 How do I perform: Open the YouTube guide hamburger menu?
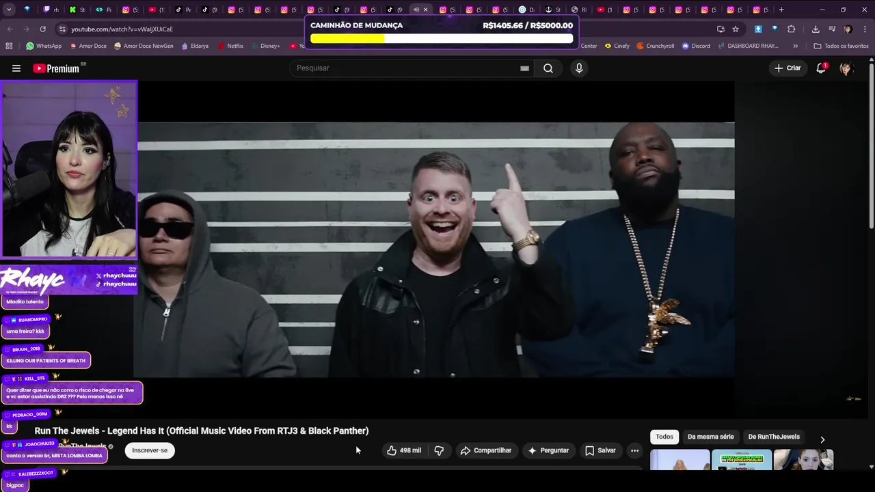(x=16, y=68)
